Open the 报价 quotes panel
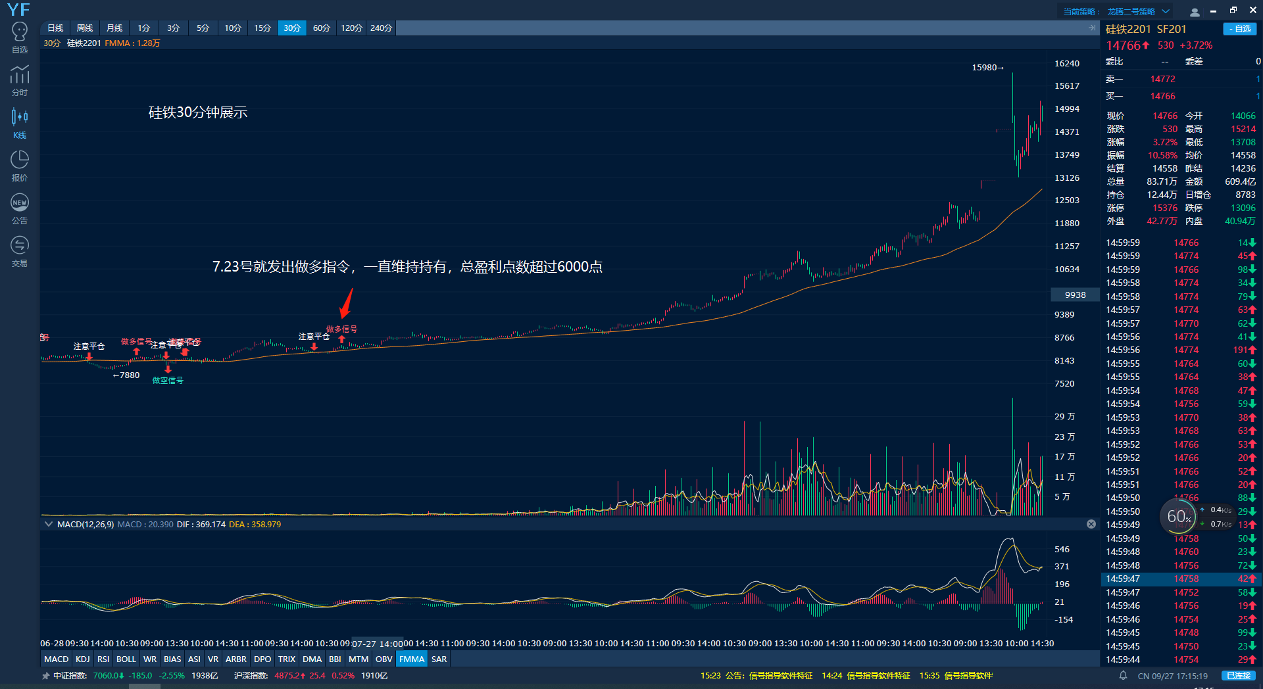Screen dimensions: 1263x689 (20, 166)
